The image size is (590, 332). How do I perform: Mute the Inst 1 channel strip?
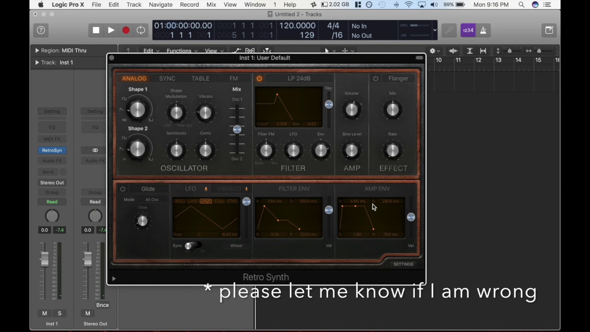click(x=45, y=313)
